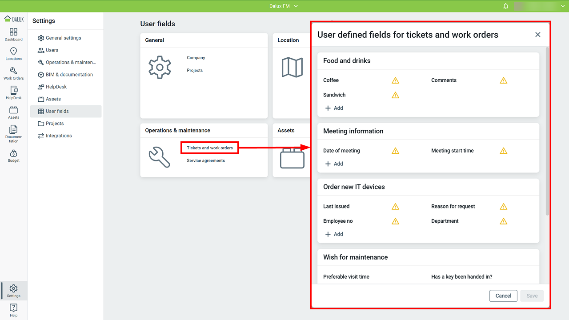The image size is (569, 320).
Task: Click the notification bell icon
Action: 505,6
